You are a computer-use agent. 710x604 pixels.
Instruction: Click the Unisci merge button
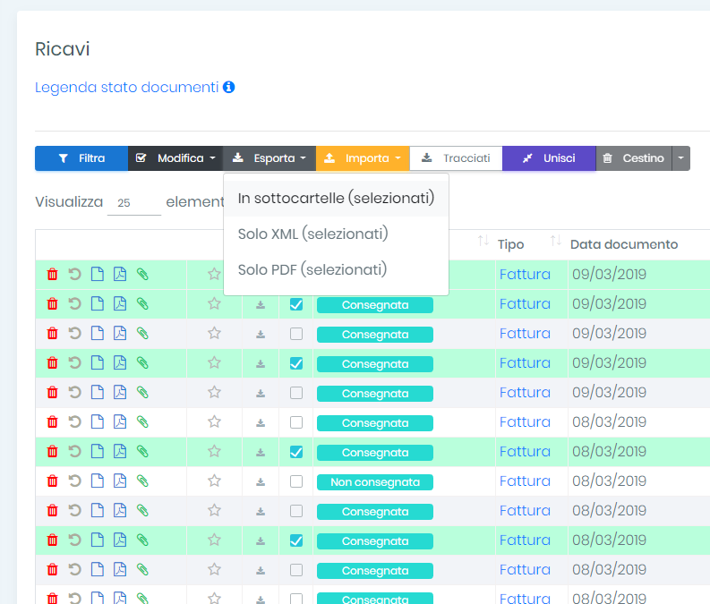point(549,158)
